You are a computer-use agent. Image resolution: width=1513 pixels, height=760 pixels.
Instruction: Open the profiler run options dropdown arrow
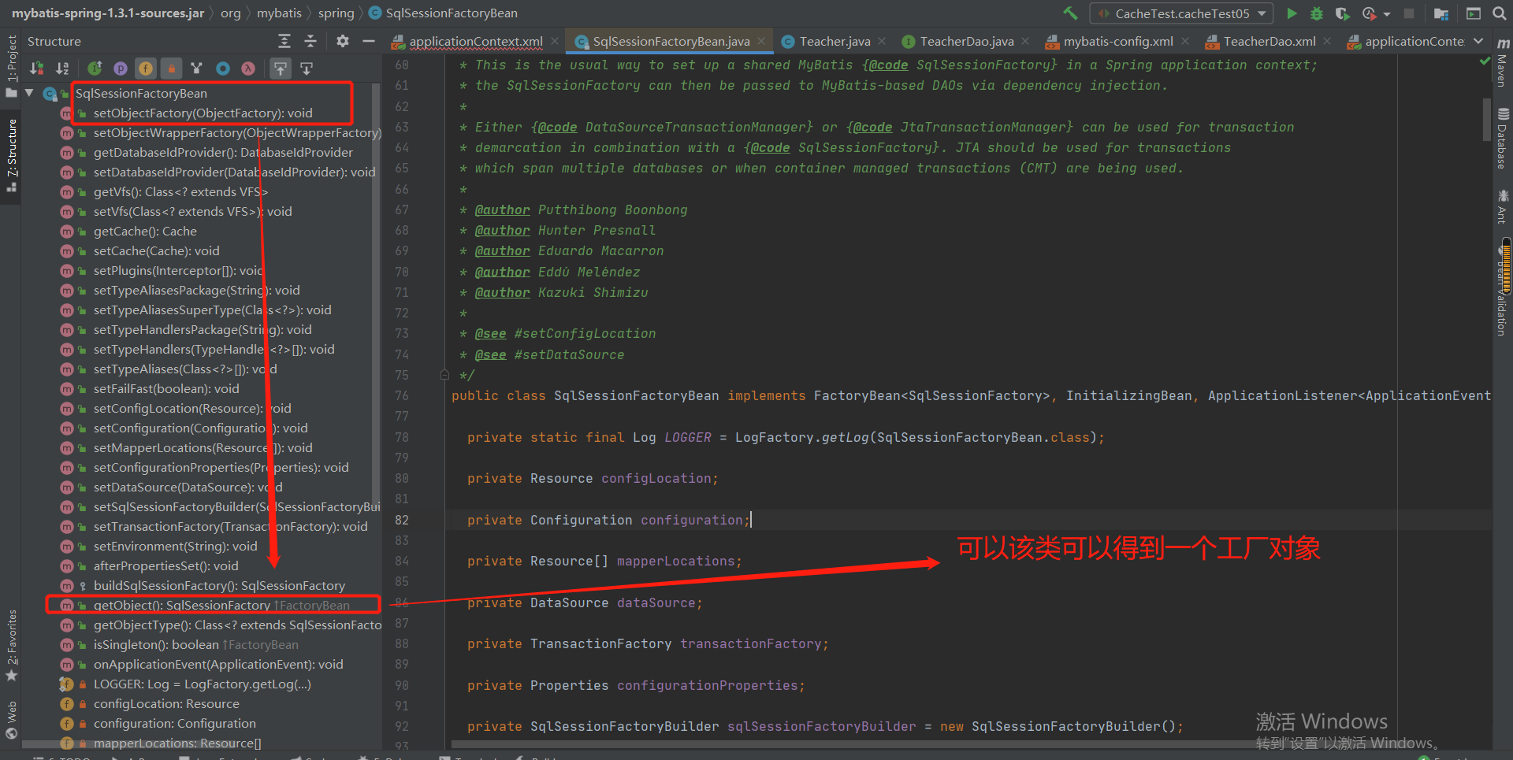tap(1387, 13)
